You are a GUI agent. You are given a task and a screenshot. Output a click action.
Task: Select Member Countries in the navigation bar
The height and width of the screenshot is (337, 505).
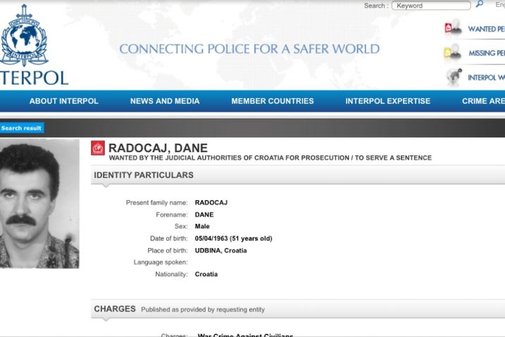pos(273,101)
